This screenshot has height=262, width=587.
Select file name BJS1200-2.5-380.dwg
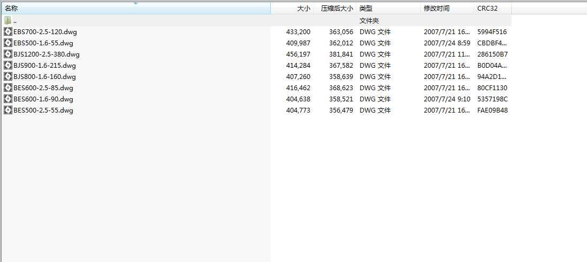pyautogui.click(x=47, y=54)
